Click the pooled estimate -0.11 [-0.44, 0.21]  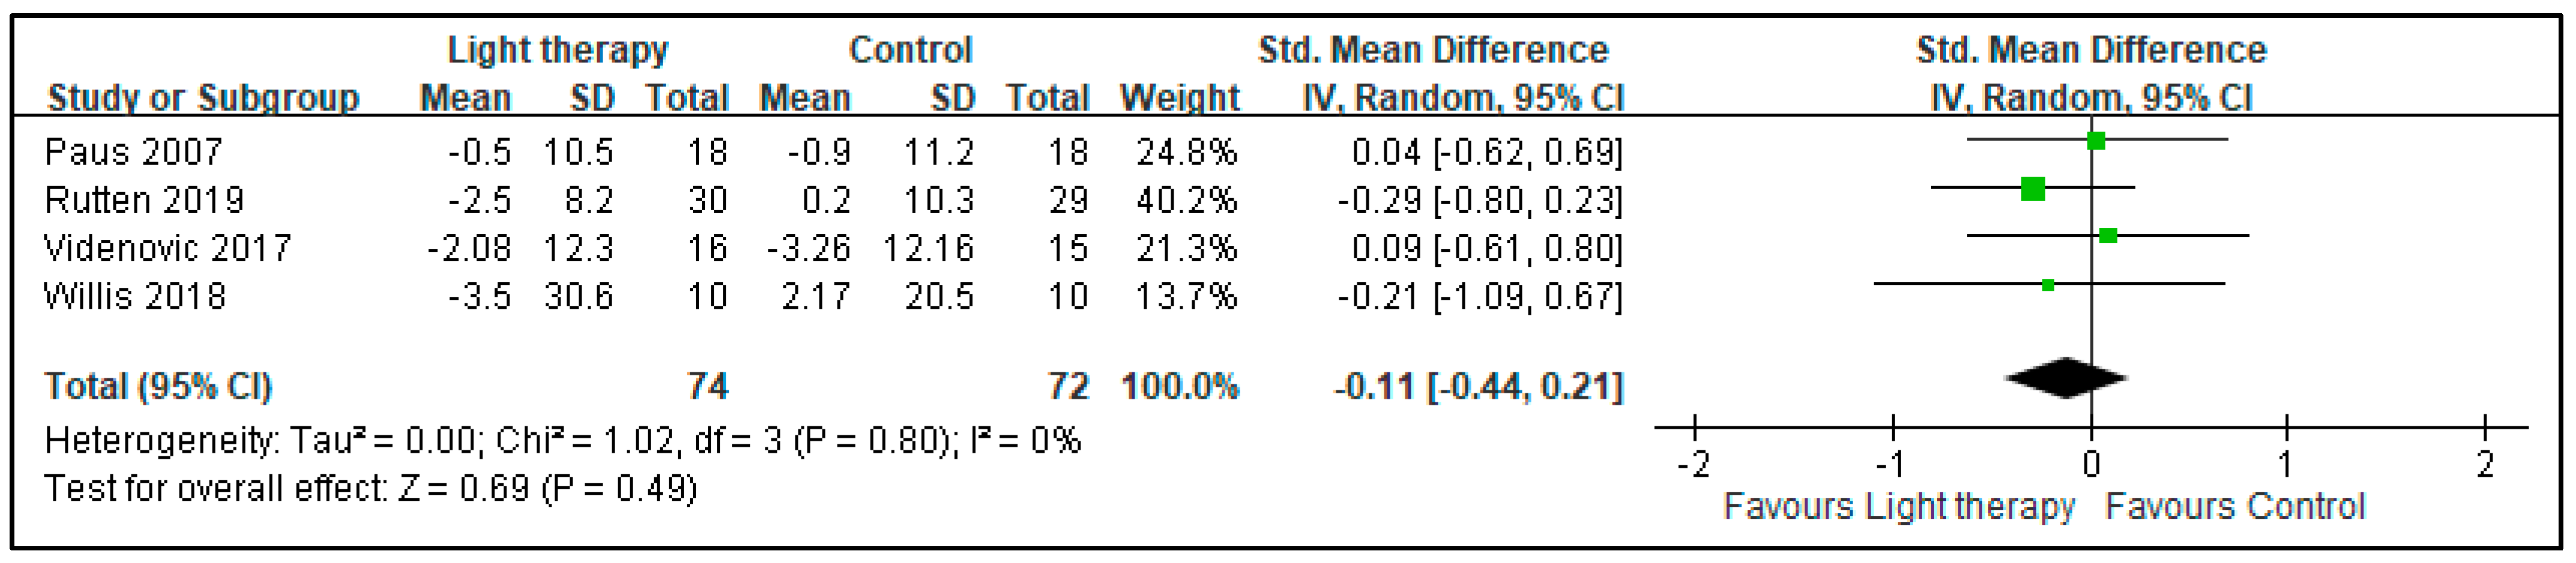coord(1478,386)
